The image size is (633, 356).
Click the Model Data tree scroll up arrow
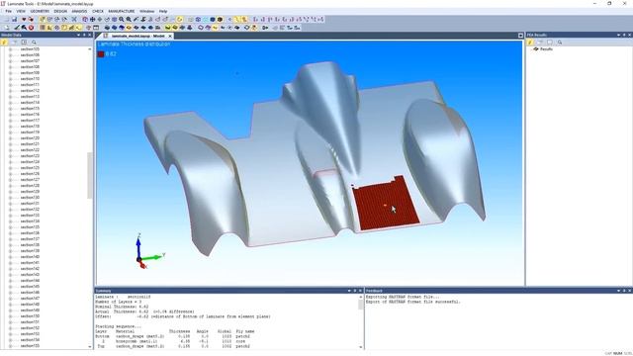click(x=90, y=48)
